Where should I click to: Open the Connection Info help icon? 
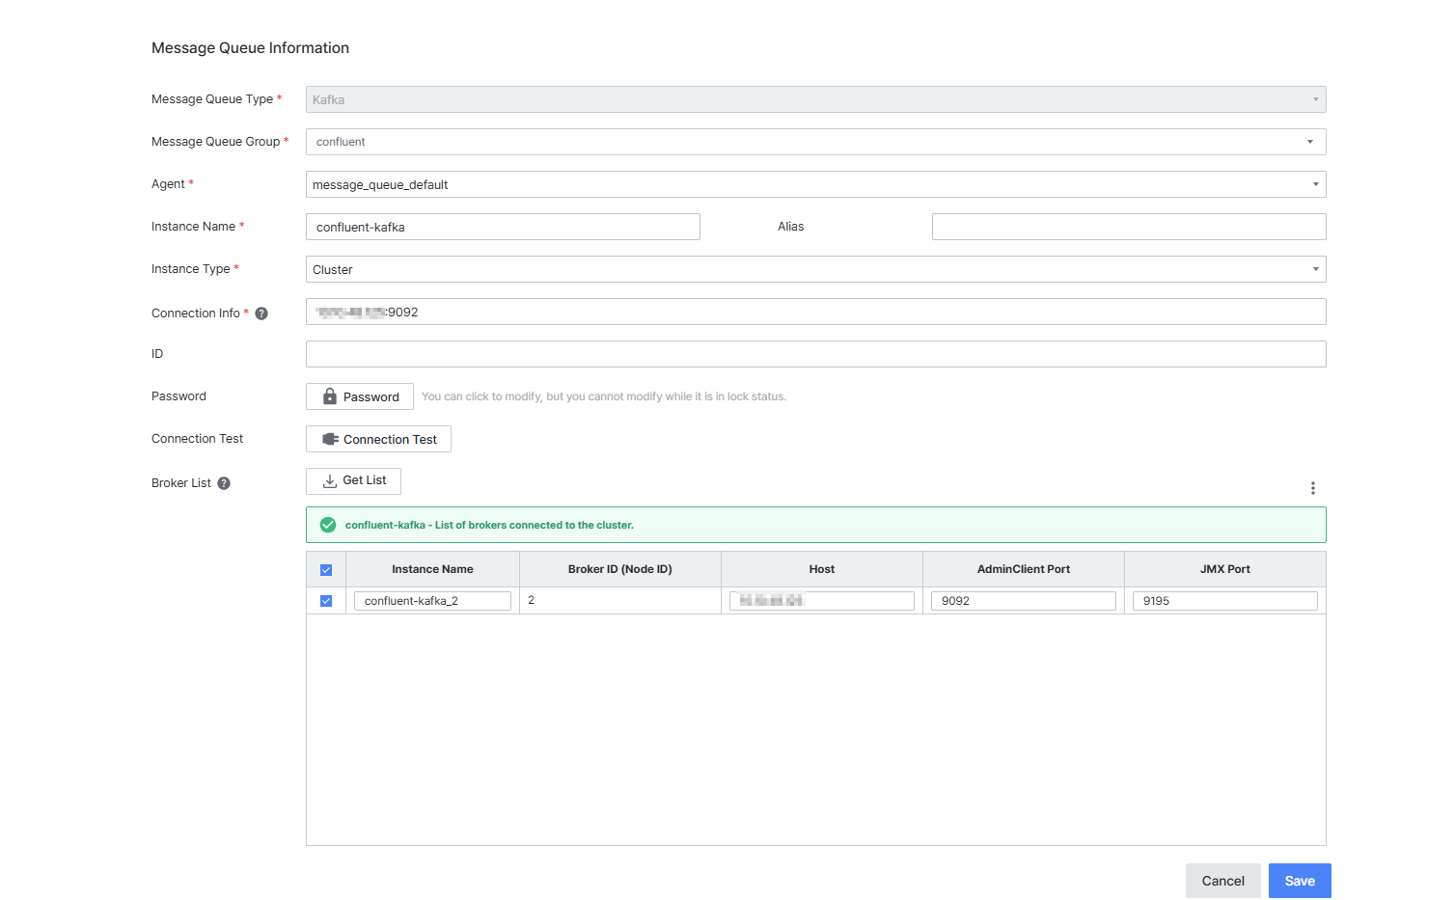pyautogui.click(x=261, y=314)
